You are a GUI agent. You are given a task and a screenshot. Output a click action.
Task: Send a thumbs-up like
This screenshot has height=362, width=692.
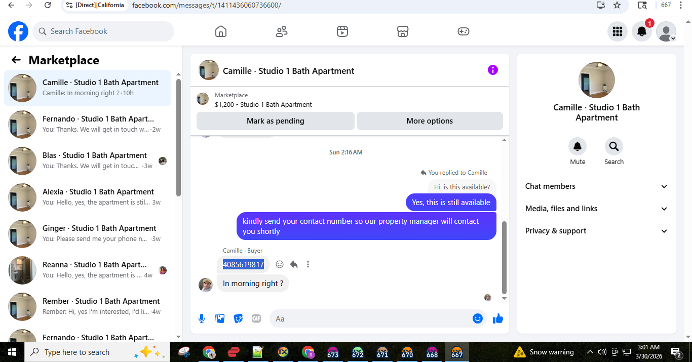click(498, 318)
